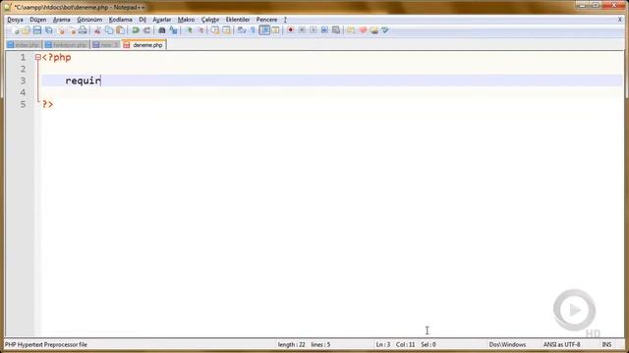Viewport: 629px width, 353px height.
Task: Zoom in with toolbar icon
Action: [x=189, y=30]
